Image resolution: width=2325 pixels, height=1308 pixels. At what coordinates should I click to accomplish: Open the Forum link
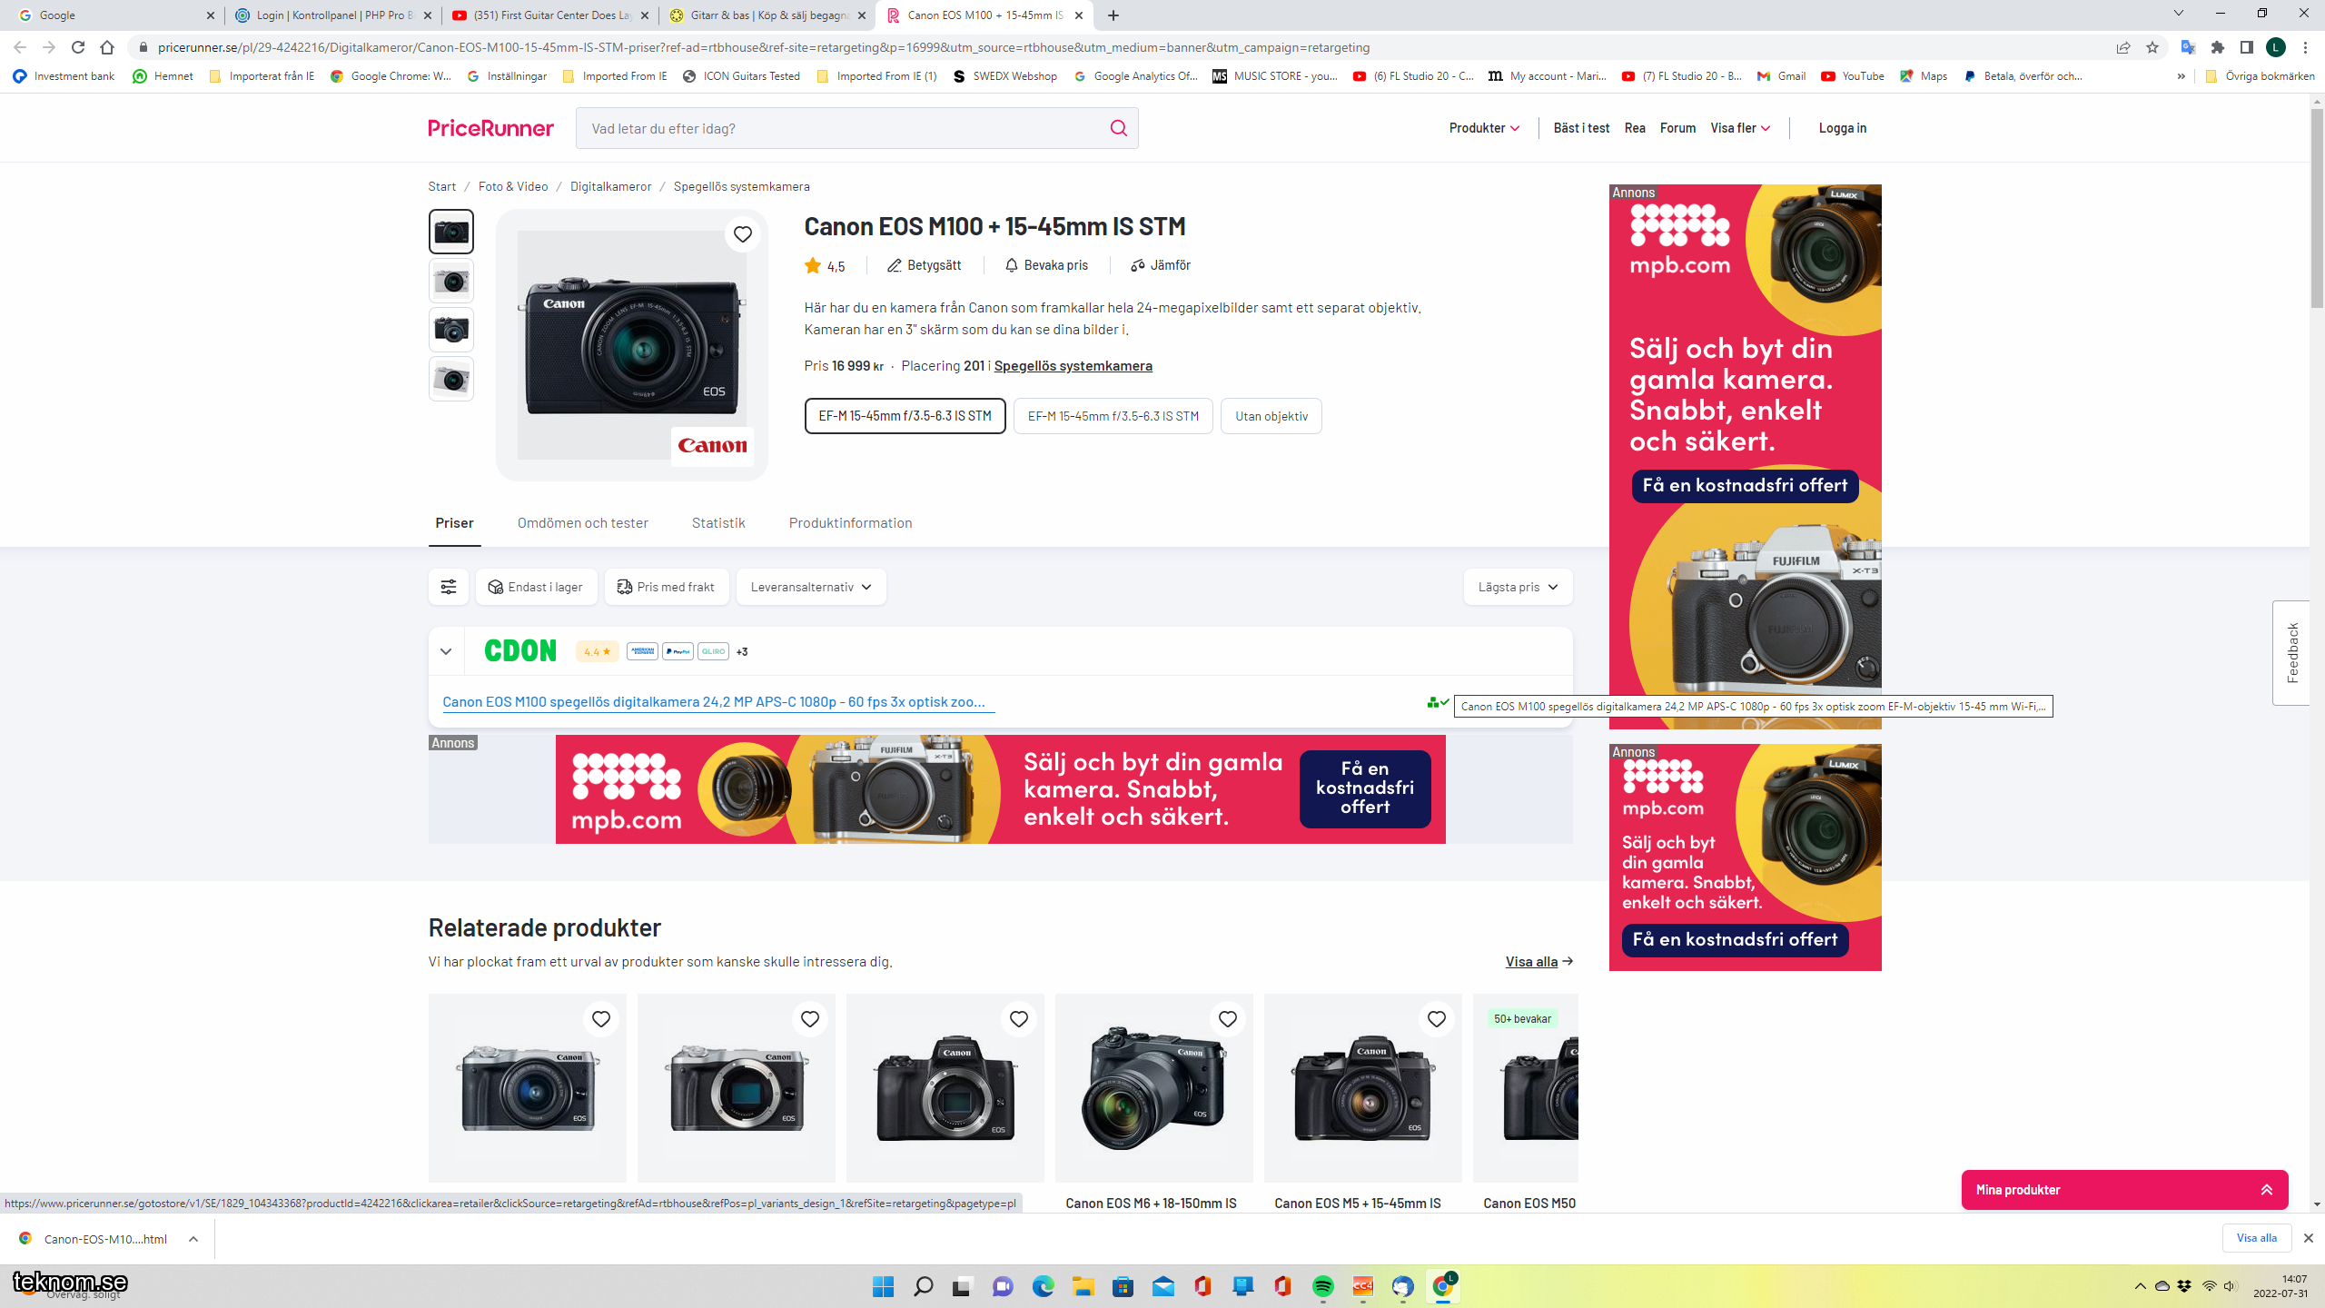click(x=1677, y=128)
